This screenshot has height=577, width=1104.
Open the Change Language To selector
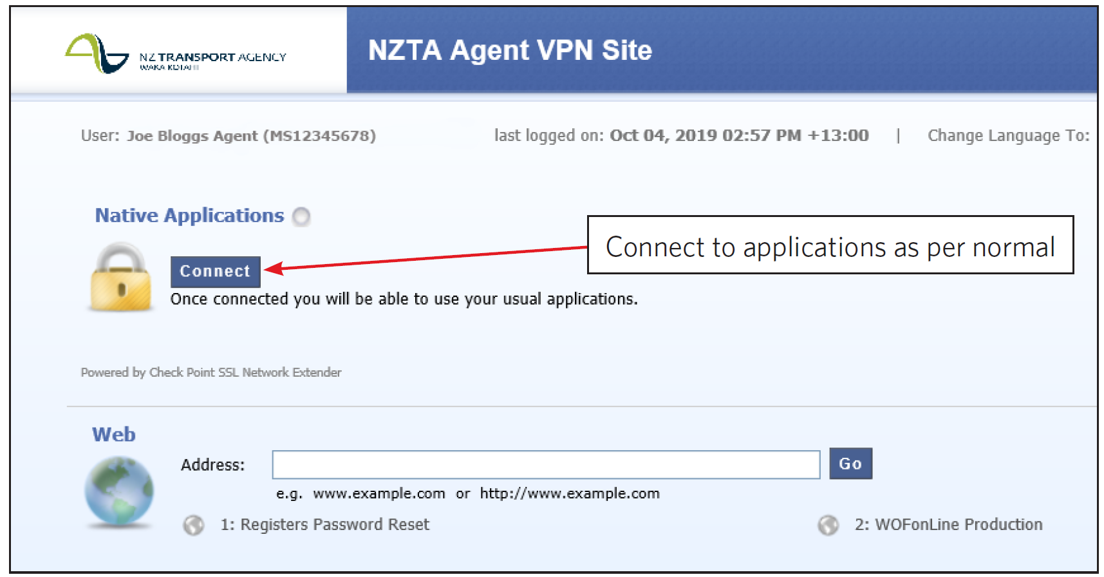1008,136
